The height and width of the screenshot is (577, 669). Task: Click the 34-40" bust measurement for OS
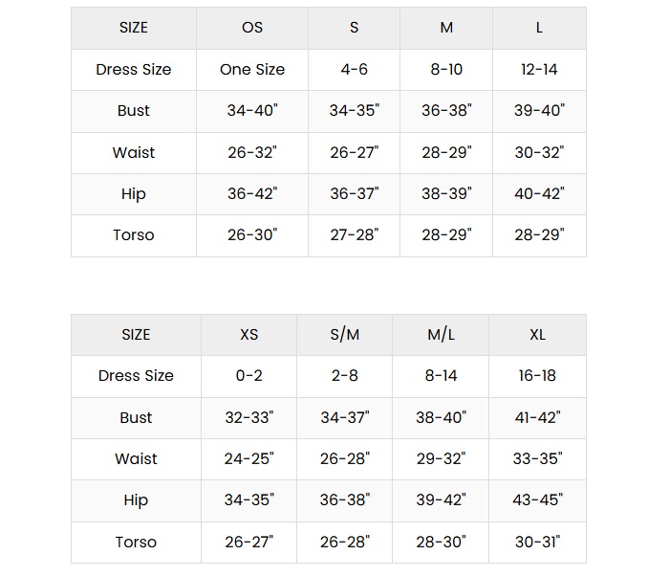(x=252, y=110)
